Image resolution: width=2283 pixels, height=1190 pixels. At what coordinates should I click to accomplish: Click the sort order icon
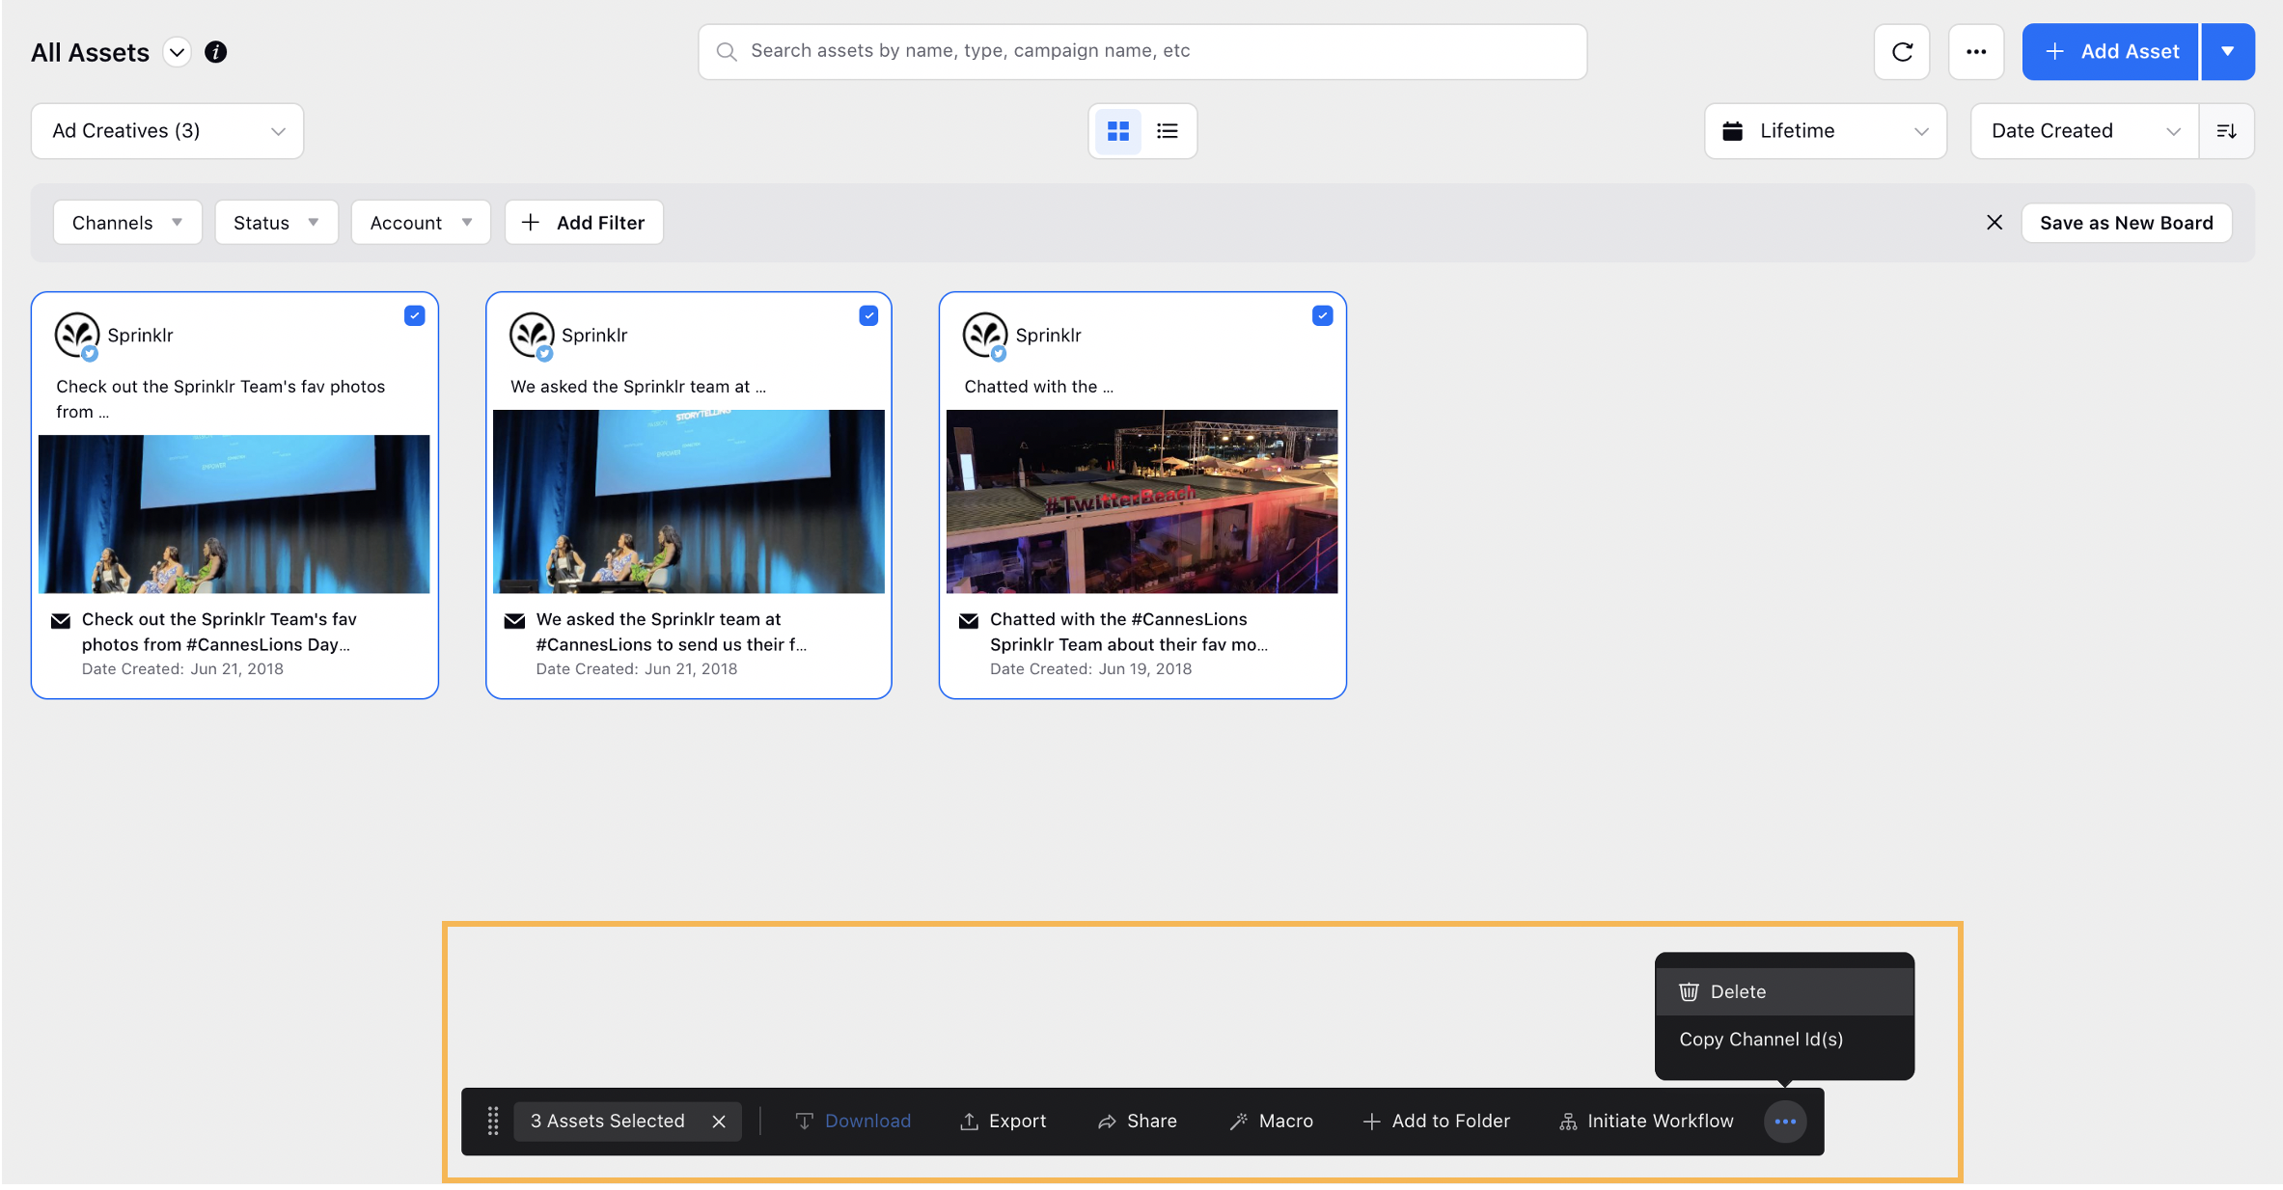coord(2226,131)
